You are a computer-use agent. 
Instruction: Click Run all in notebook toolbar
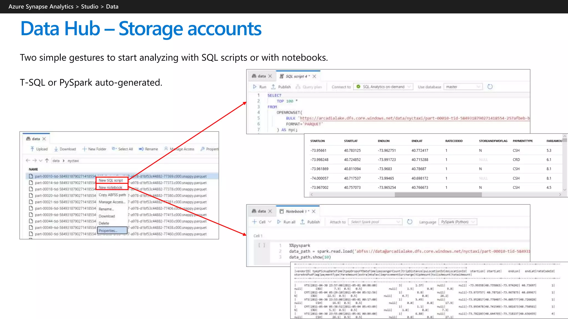[x=286, y=222]
